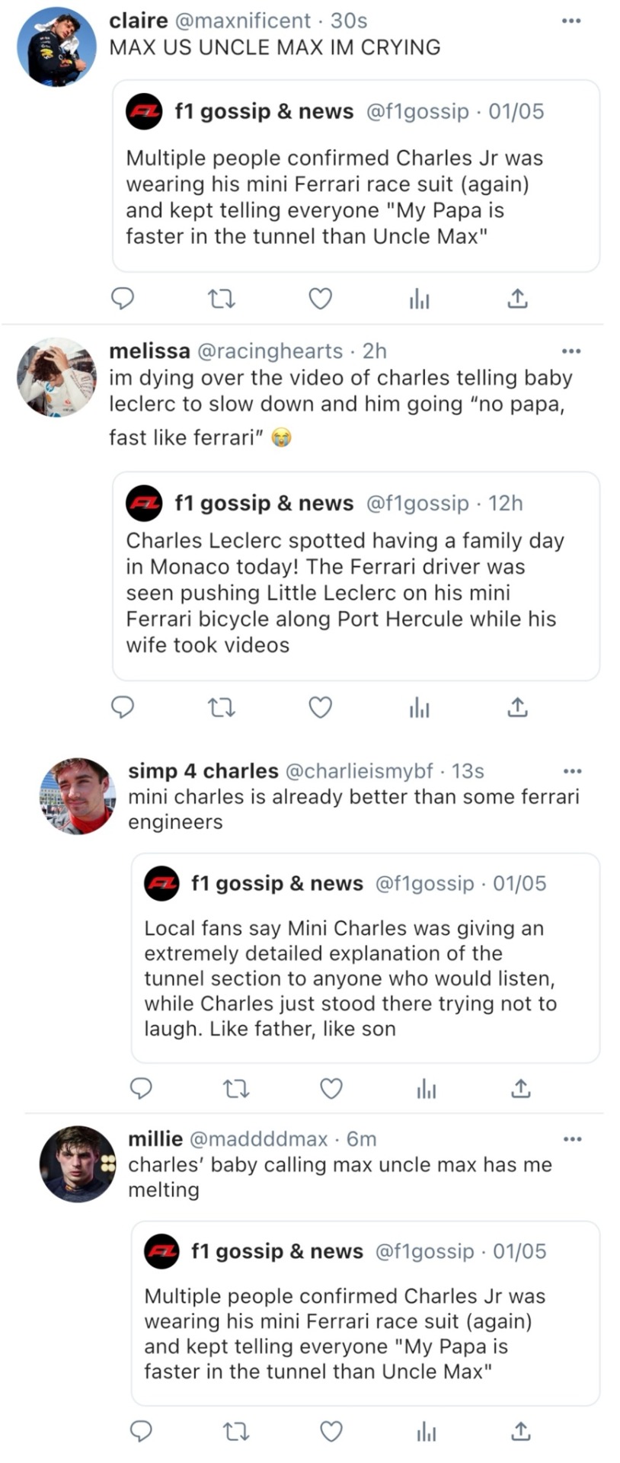Like claire's MAX US UNCLE MAX tweet
The image size is (620, 1463).
(320, 298)
